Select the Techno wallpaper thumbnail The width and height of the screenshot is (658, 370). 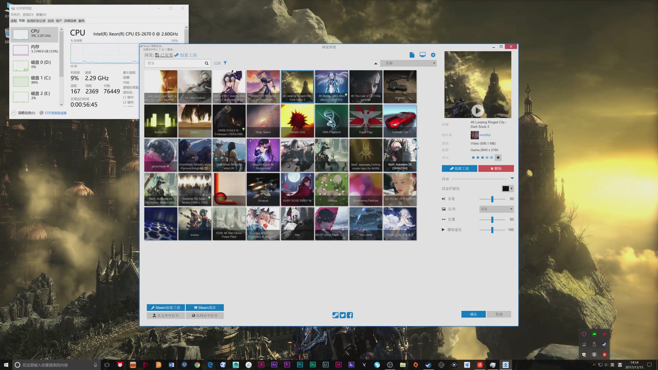[x=161, y=224]
